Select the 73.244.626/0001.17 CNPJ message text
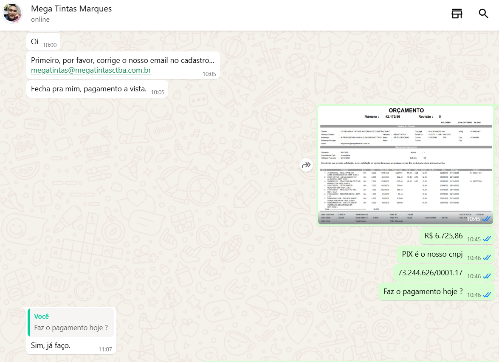499x362 pixels. coord(430,273)
